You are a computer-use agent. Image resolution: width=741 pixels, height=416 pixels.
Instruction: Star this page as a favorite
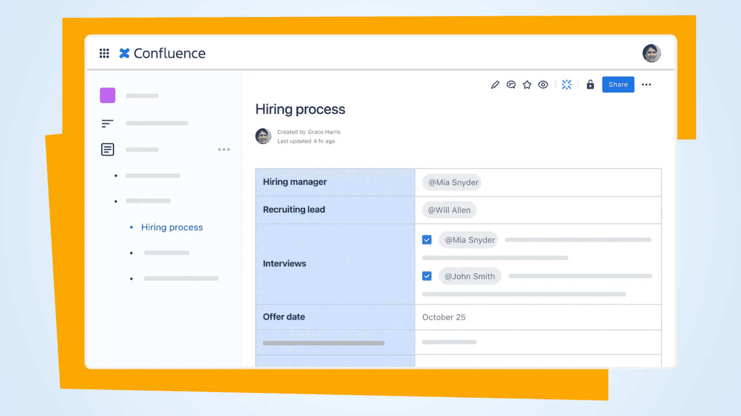[x=527, y=85]
